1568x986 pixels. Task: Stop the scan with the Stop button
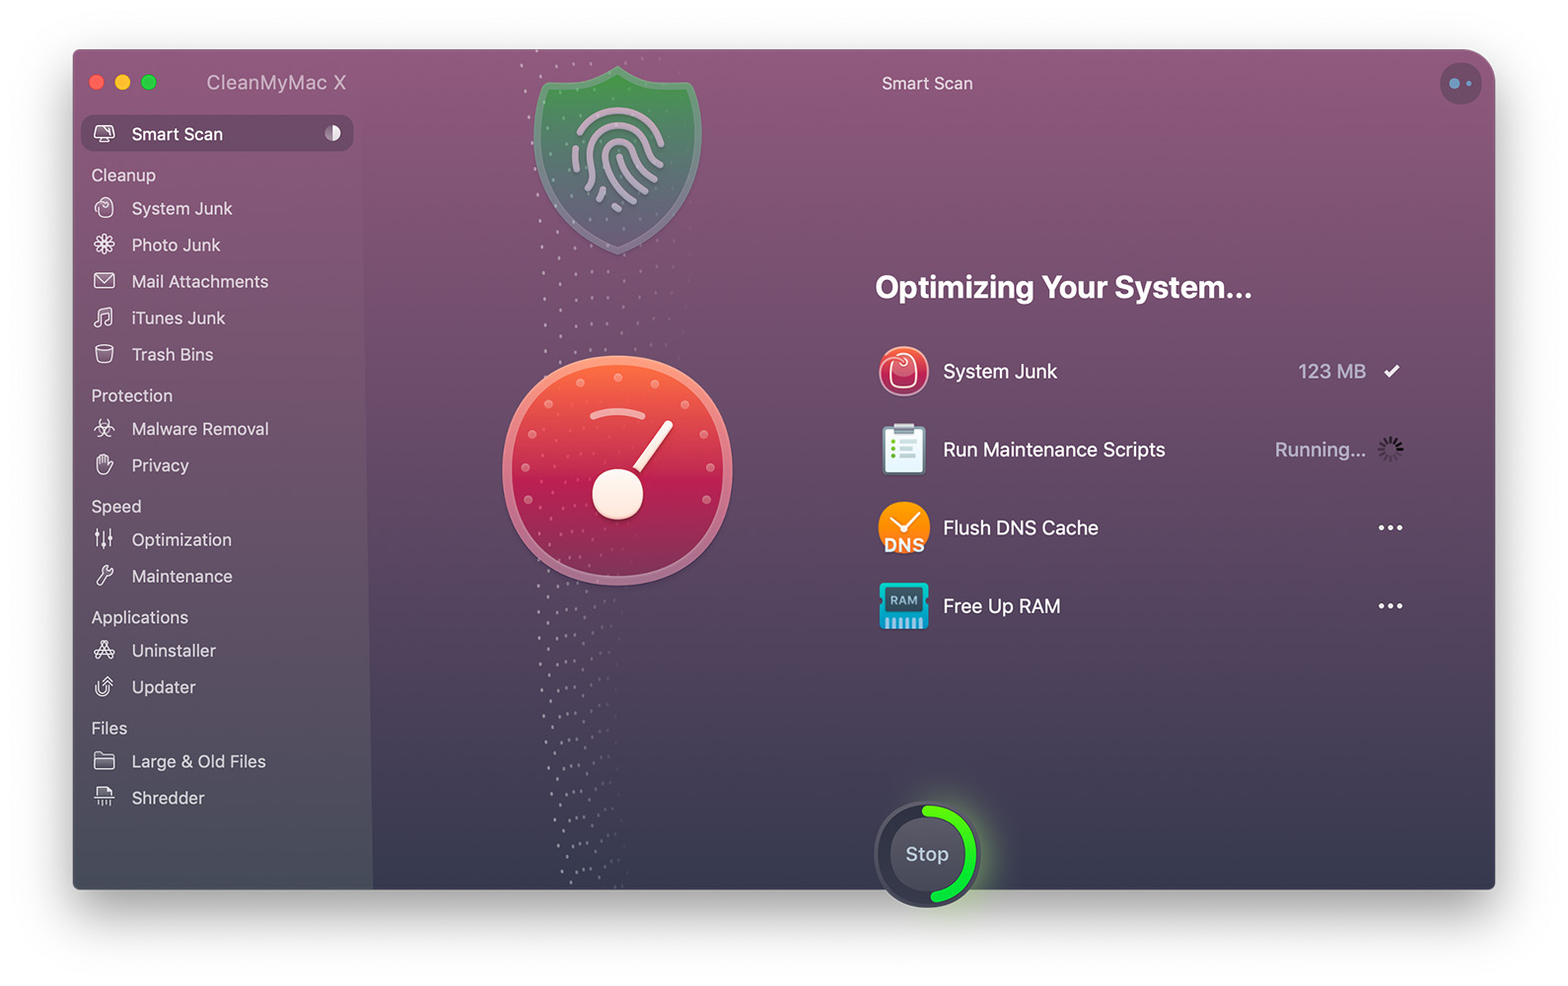(927, 854)
